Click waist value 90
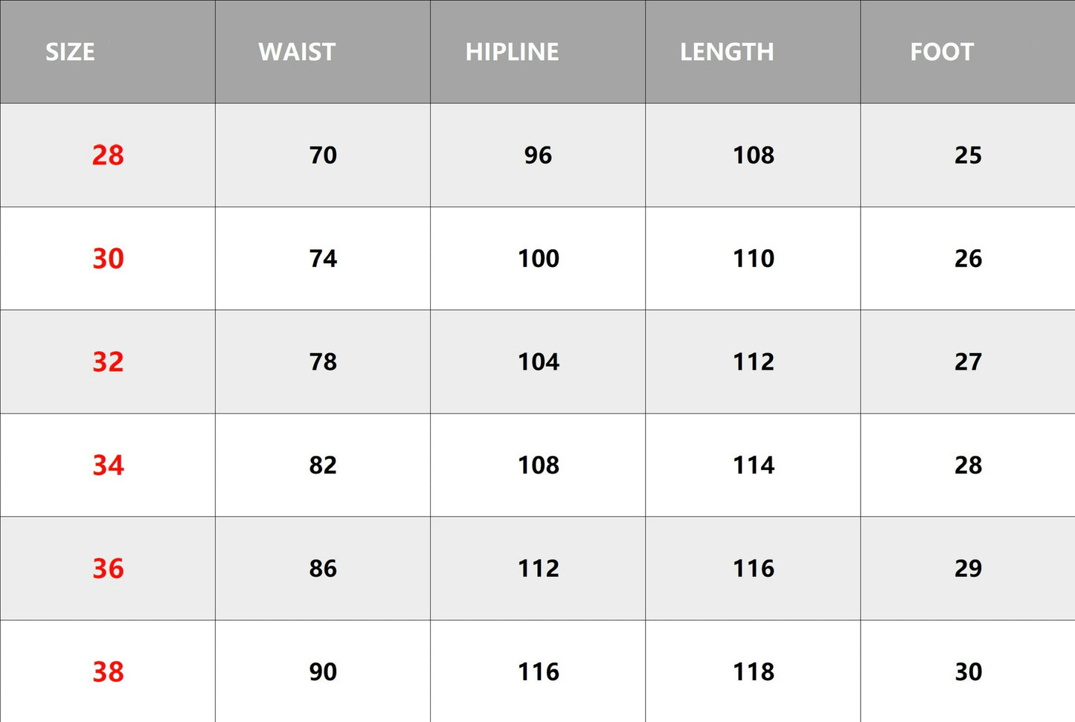This screenshot has height=722, width=1075. click(323, 672)
